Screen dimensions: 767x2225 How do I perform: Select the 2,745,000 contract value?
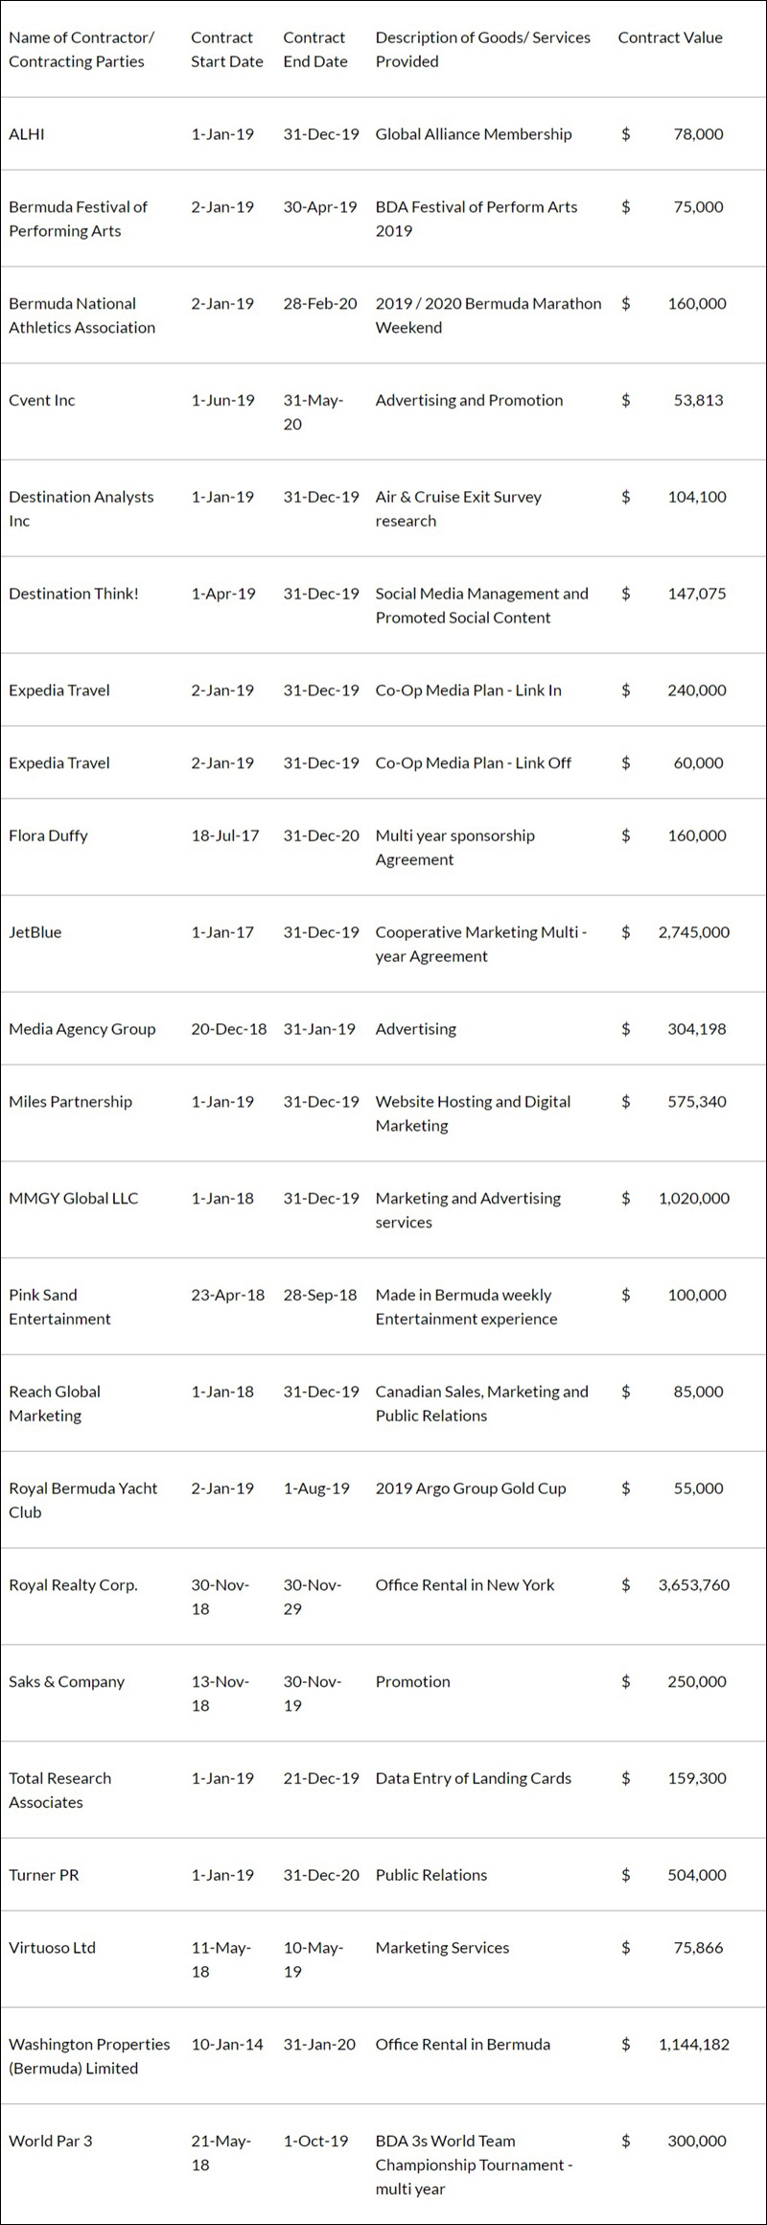(x=693, y=932)
